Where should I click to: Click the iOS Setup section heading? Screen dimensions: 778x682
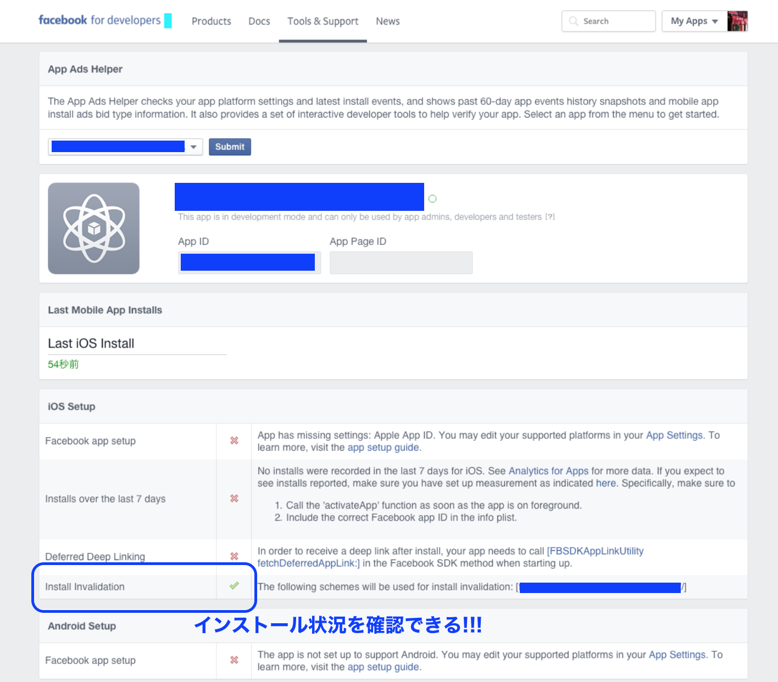pyautogui.click(x=71, y=406)
